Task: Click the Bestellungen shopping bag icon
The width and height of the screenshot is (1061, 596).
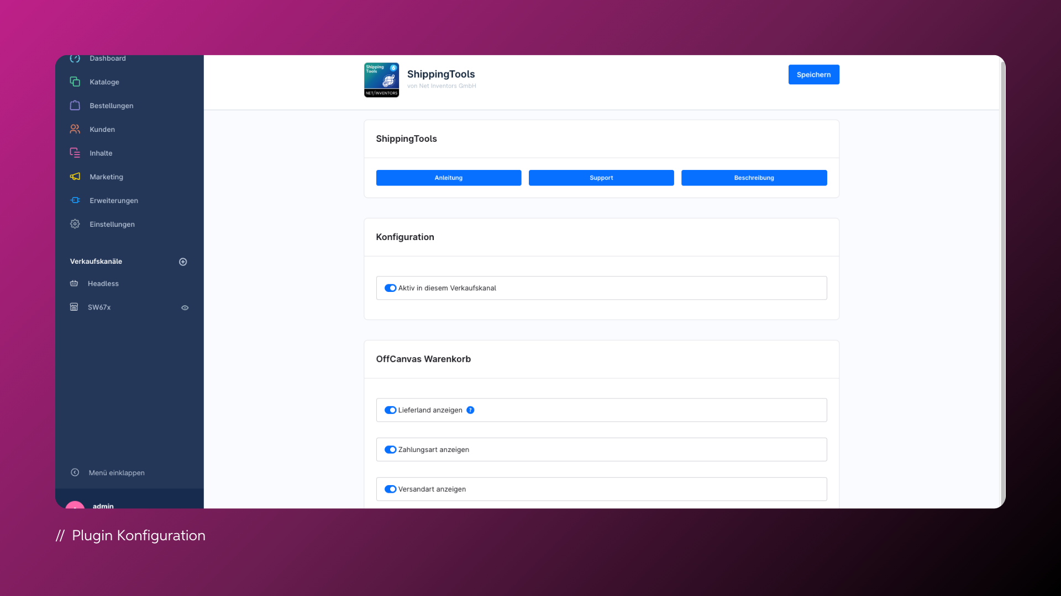Action: click(x=75, y=105)
